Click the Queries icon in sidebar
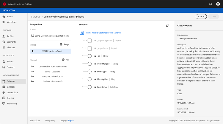The image size is (223, 124). click(x=4, y=98)
